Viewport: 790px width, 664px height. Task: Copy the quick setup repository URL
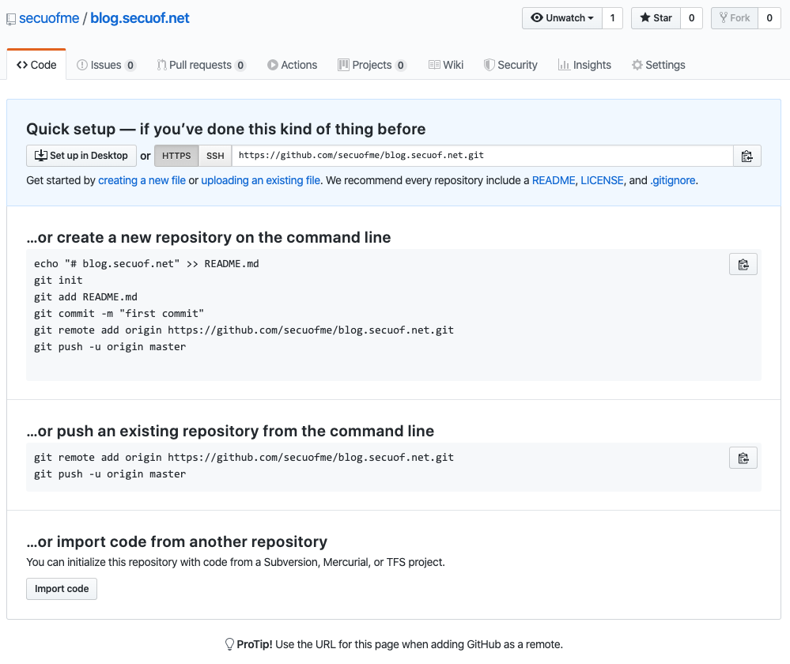coord(747,156)
